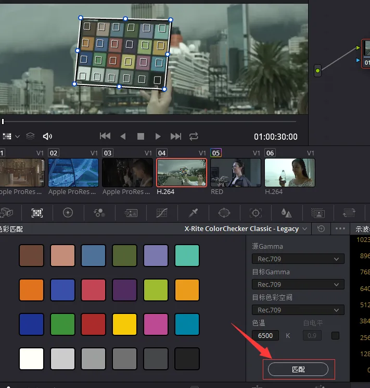Image resolution: width=370 pixels, height=388 pixels.
Task: Select clip 06 H.264 thumbnail
Action: pos(290,173)
